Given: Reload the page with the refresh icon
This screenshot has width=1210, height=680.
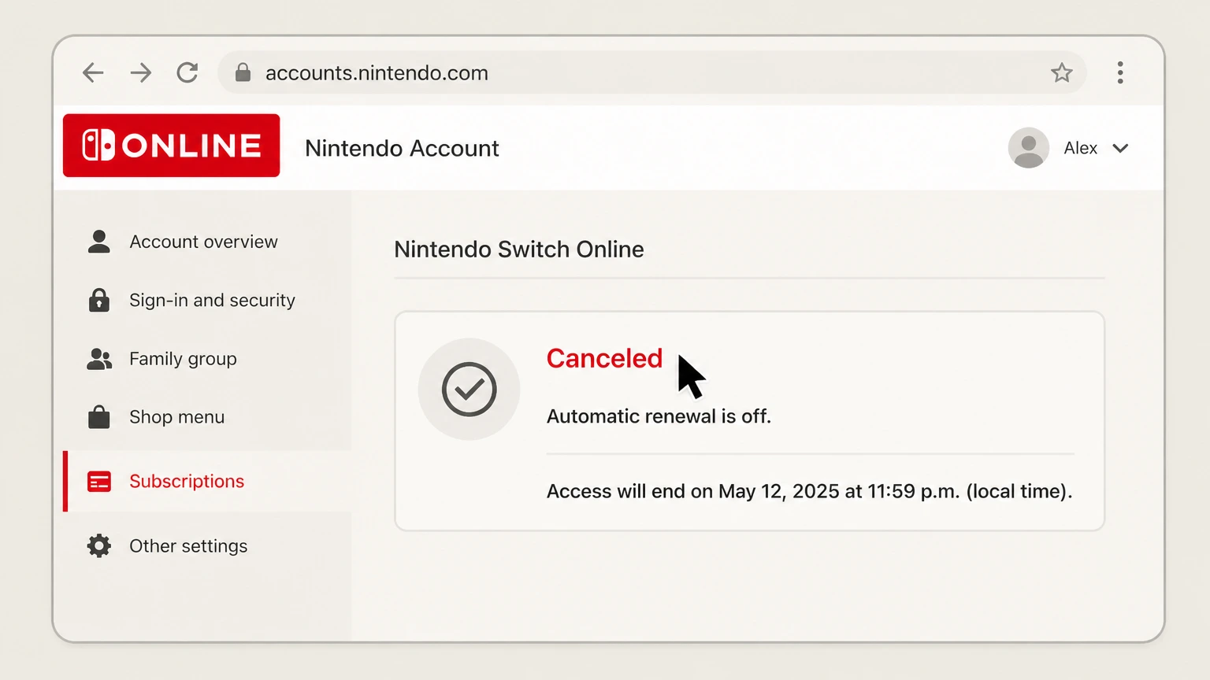Looking at the screenshot, I should point(187,72).
